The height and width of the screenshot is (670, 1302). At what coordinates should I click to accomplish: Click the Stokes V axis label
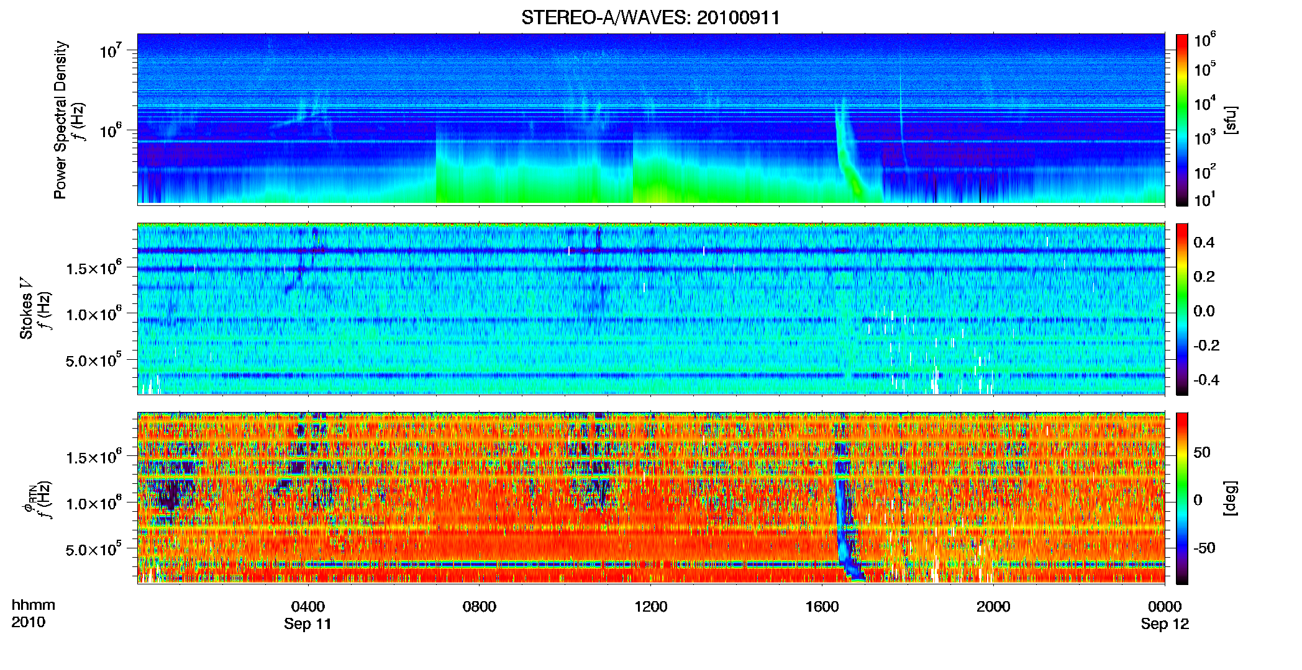pos(26,309)
